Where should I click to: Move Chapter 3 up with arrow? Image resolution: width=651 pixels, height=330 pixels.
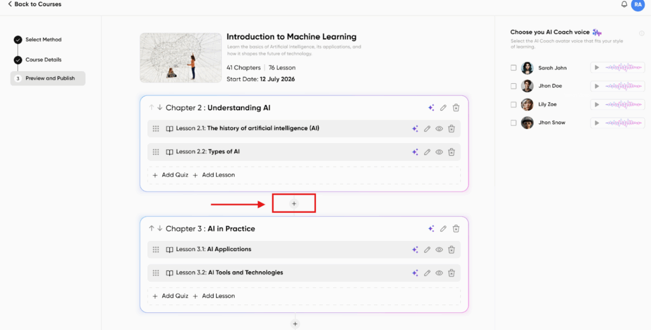151,229
